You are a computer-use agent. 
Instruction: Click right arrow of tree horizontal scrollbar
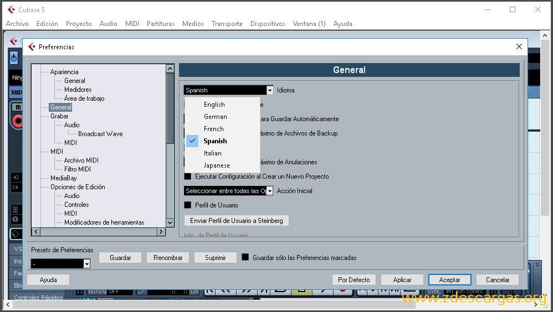coord(161,231)
